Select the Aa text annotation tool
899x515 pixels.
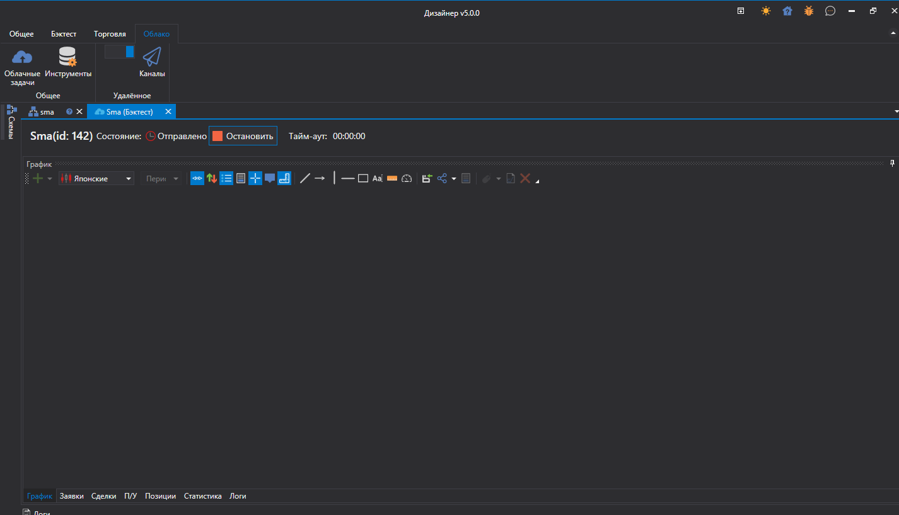click(378, 179)
